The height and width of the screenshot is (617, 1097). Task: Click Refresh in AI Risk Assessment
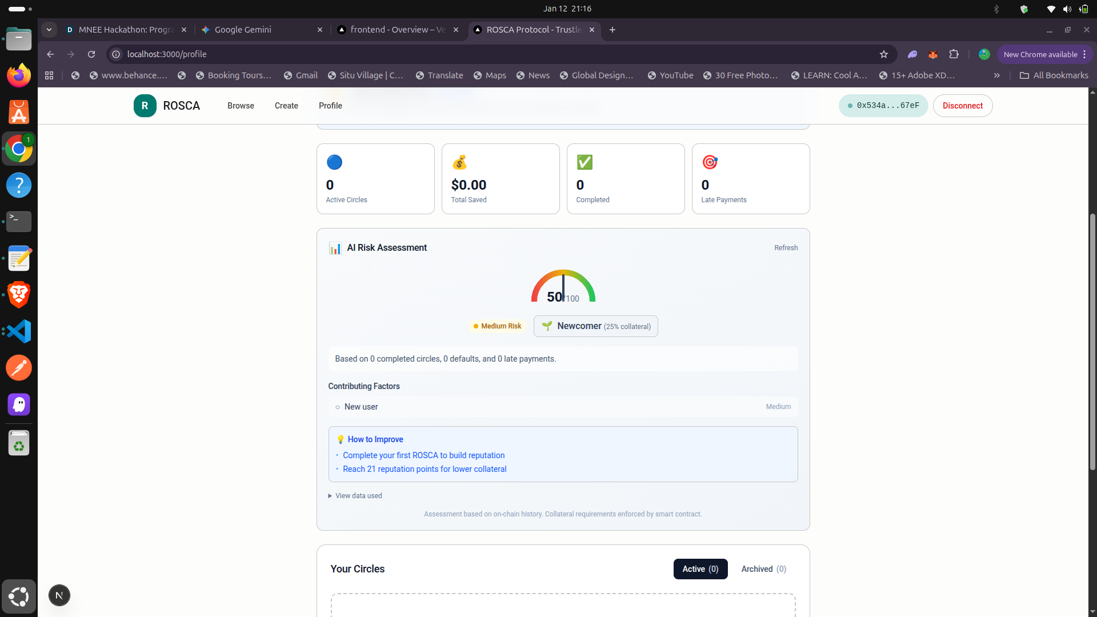(x=786, y=248)
